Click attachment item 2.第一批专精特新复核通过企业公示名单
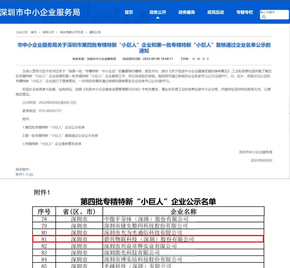 [x=60, y=136]
